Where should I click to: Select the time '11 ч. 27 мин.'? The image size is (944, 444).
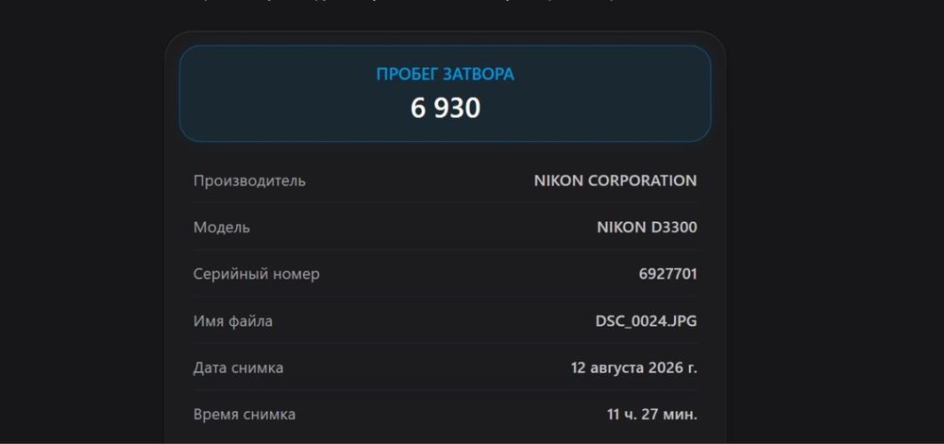[x=652, y=415]
